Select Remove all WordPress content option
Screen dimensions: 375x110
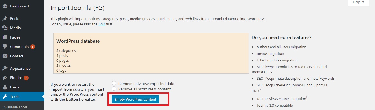point(114,89)
